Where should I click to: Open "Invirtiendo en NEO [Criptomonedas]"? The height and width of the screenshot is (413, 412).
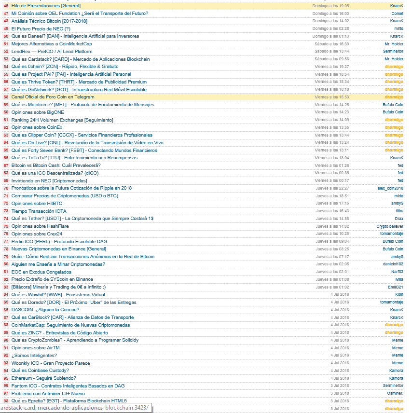coord(49,180)
